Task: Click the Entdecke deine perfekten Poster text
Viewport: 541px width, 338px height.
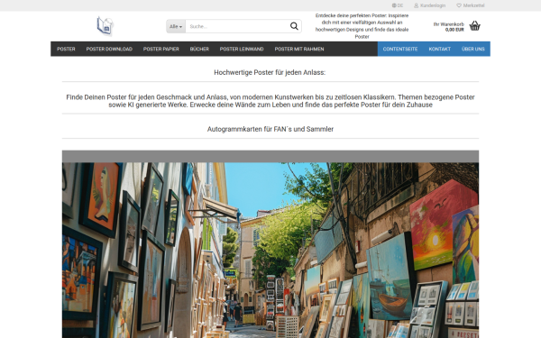Action: [362, 26]
